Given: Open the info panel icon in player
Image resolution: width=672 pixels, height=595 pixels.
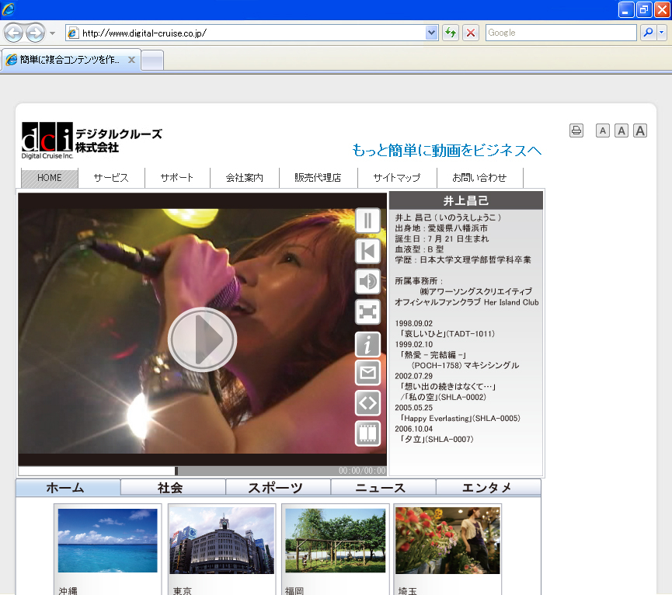Looking at the screenshot, I should 367,344.
